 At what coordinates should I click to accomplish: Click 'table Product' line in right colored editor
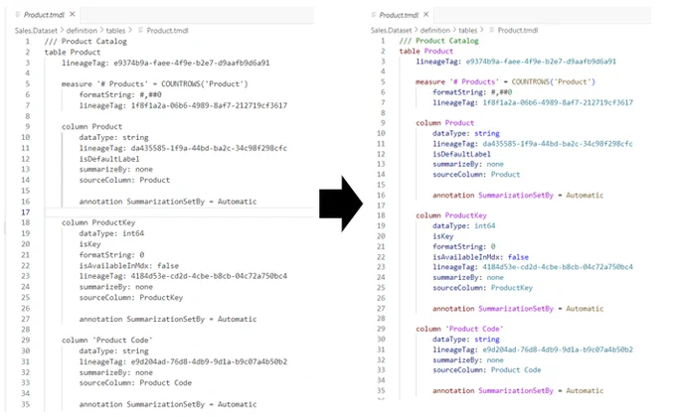[x=425, y=52]
